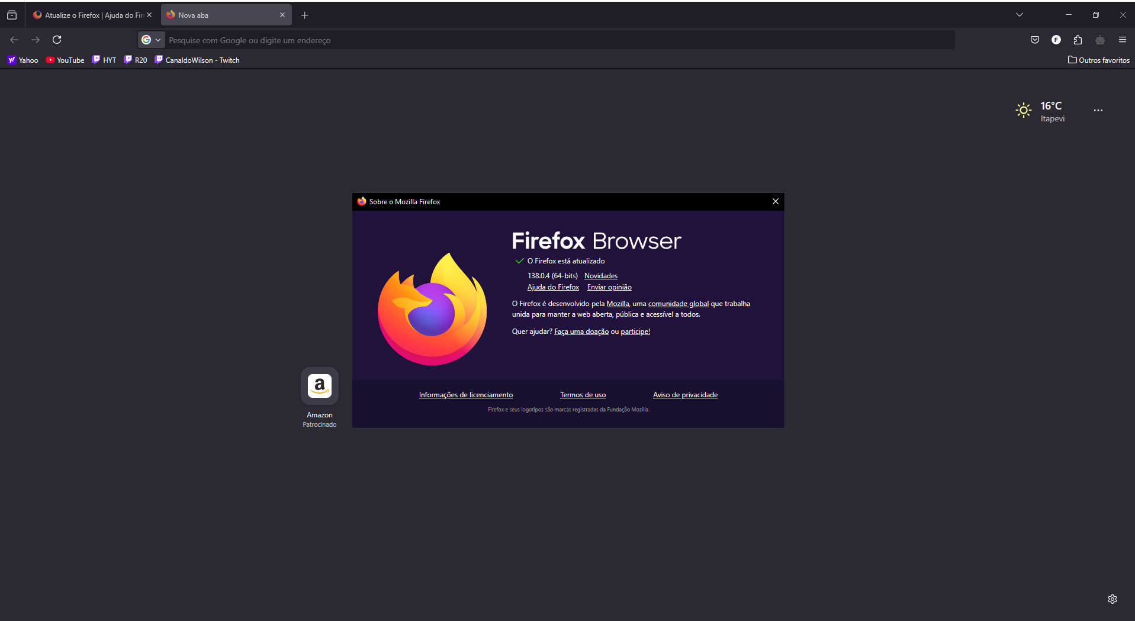Open the Pocket save icon
This screenshot has height=621, width=1135.
tap(1035, 40)
